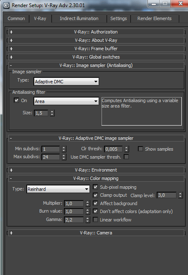The height and width of the screenshot is (275, 188).
Task: Click the Burn value field
Action: point(74,211)
